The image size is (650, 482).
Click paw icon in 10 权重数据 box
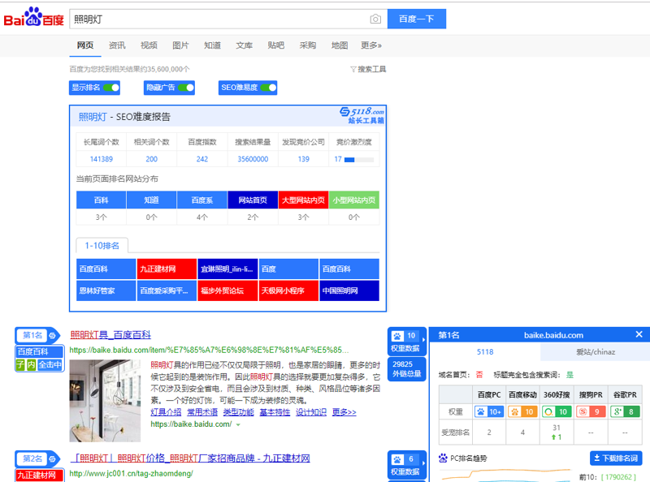pyautogui.click(x=397, y=336)
